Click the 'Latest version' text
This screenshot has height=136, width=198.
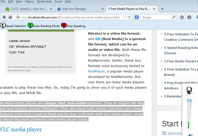click(x=19, y=41)
